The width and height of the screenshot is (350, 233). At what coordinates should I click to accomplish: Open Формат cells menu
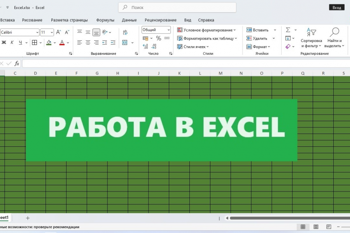click(x=258, y=47)
